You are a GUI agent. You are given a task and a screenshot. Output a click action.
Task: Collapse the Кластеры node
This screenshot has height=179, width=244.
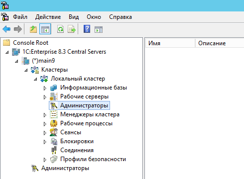tap(26, 70)
